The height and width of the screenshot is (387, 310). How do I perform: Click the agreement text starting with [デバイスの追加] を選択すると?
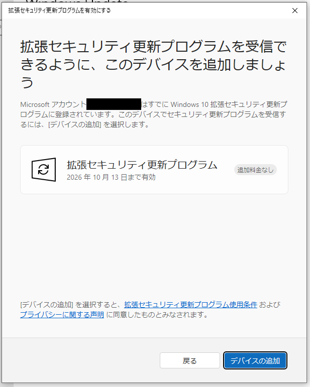[x=70, y=305]
